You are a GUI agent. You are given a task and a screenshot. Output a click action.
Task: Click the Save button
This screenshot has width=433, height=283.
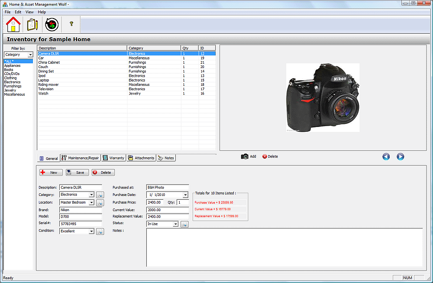tap(77, 172)
